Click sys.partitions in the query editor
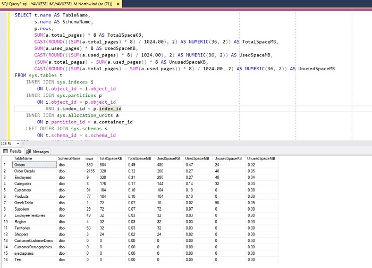The height and width of the screenshot is (268, 372). coord(77,95)
